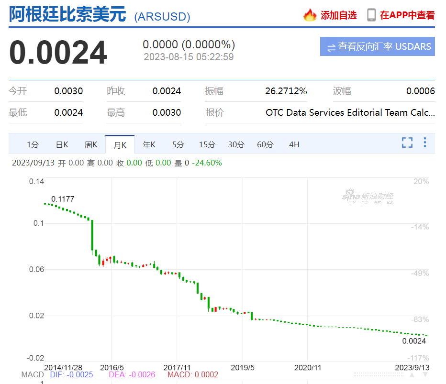Click the swap arrows icon on USDARS button

click(x=331, y=48)
